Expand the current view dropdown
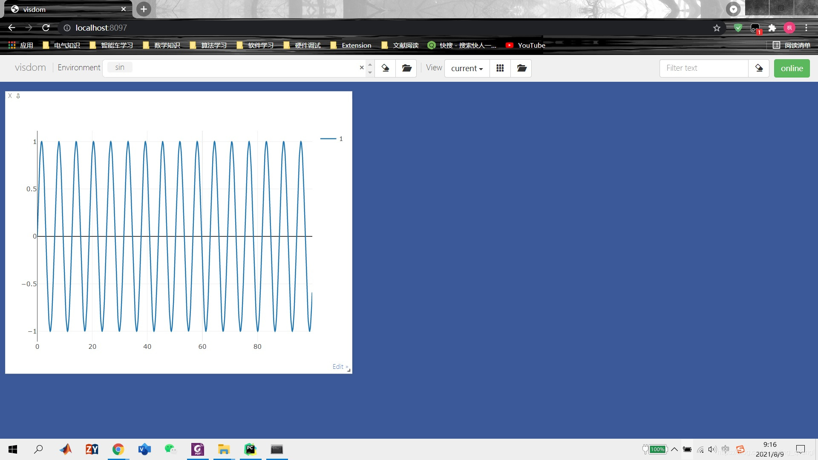 467,68
